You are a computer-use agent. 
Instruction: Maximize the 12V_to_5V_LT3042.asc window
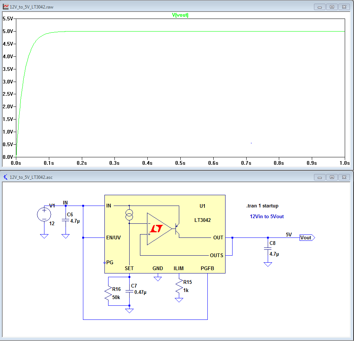[x=332, y=177]
